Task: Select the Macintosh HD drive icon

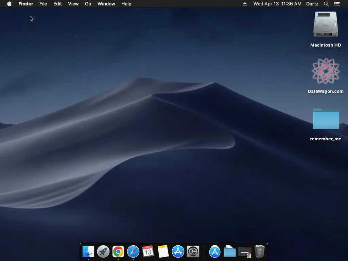Action: point(326,24)
